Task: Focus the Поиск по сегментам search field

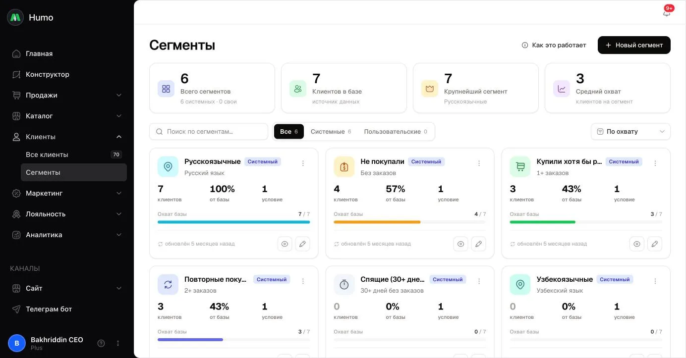Action: tap(209, 132)
